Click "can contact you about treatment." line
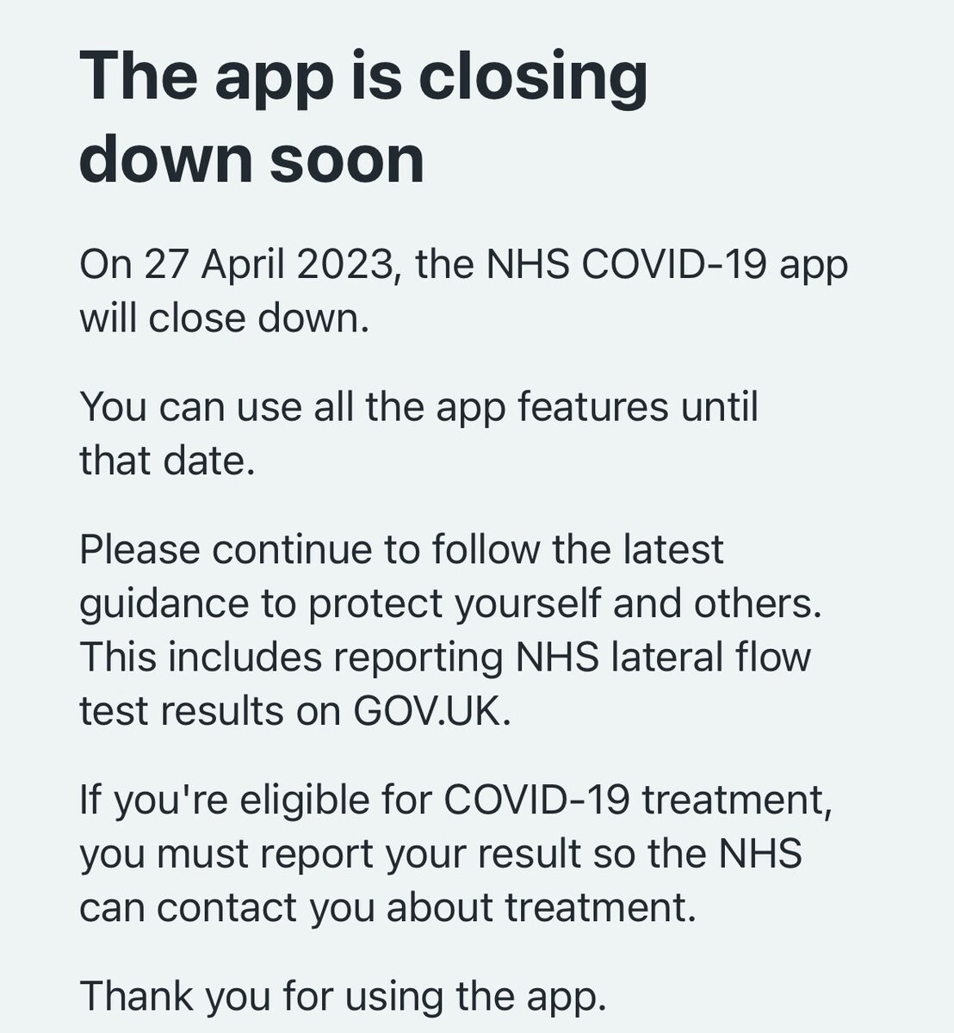The height and width of the screenshot is (1033, 954). click(387, 908)
